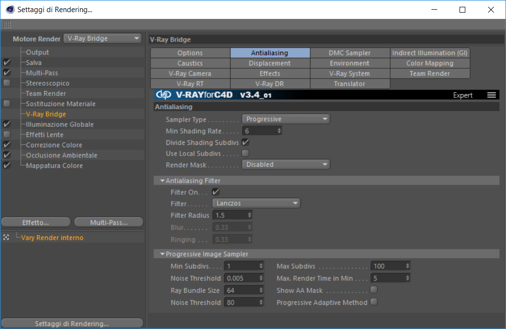Open the Filter Lanczos dropdown
This screenshot has width=506, height=329.
(x=256, y=203)
